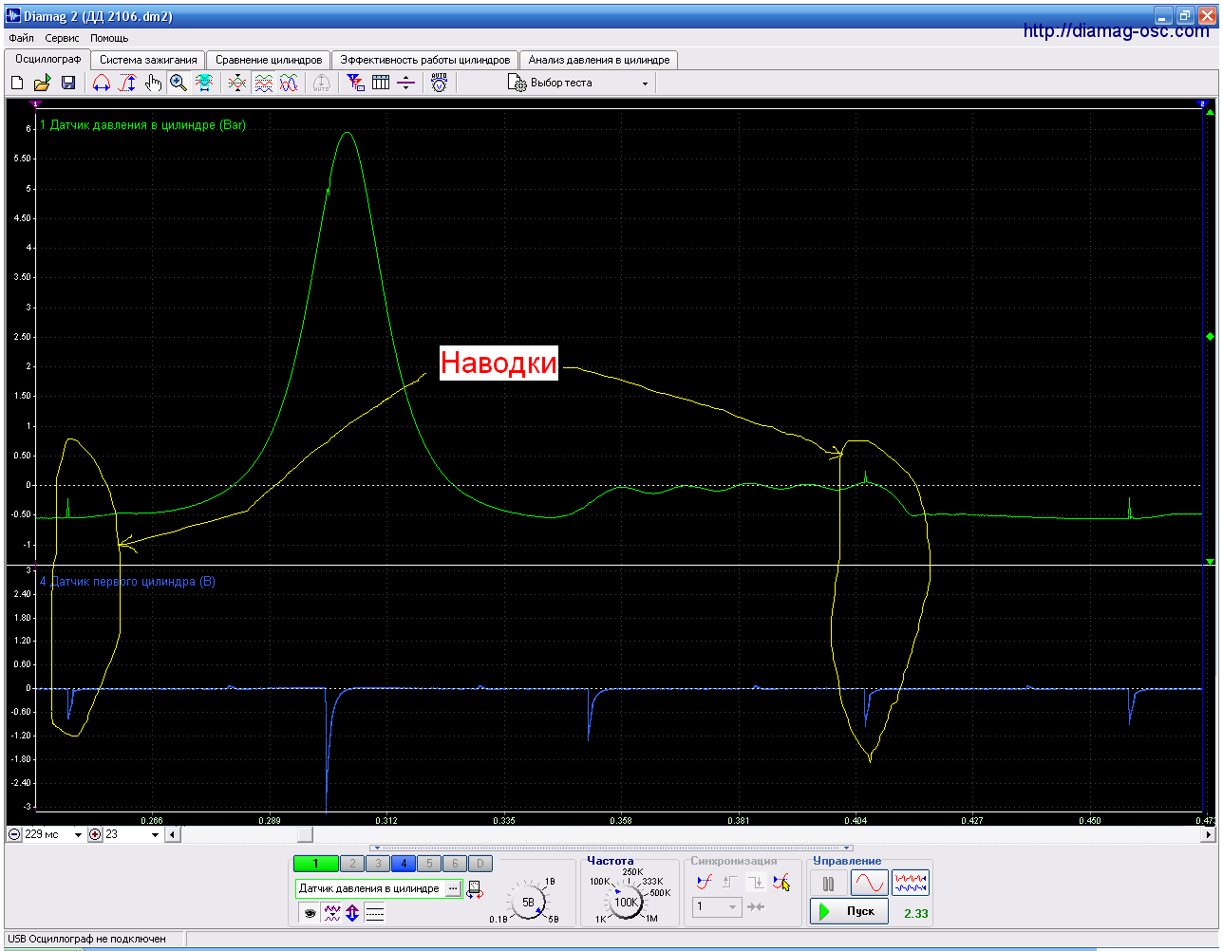Click the blue vertical arrows position icon
The image size is (1223, 951).
pos(352,913)
